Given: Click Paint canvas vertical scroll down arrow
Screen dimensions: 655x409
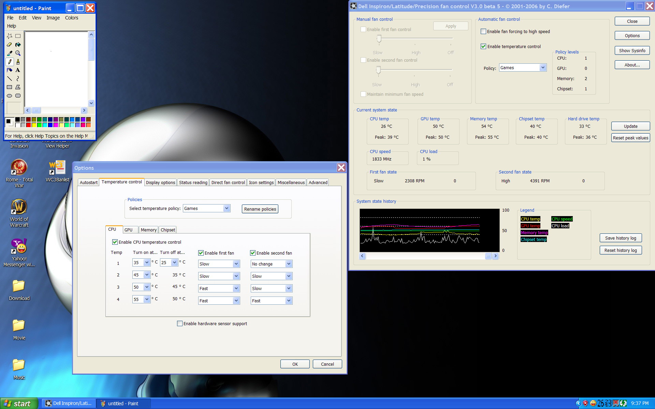Looking at the screenshot, I should coord(91,103).
